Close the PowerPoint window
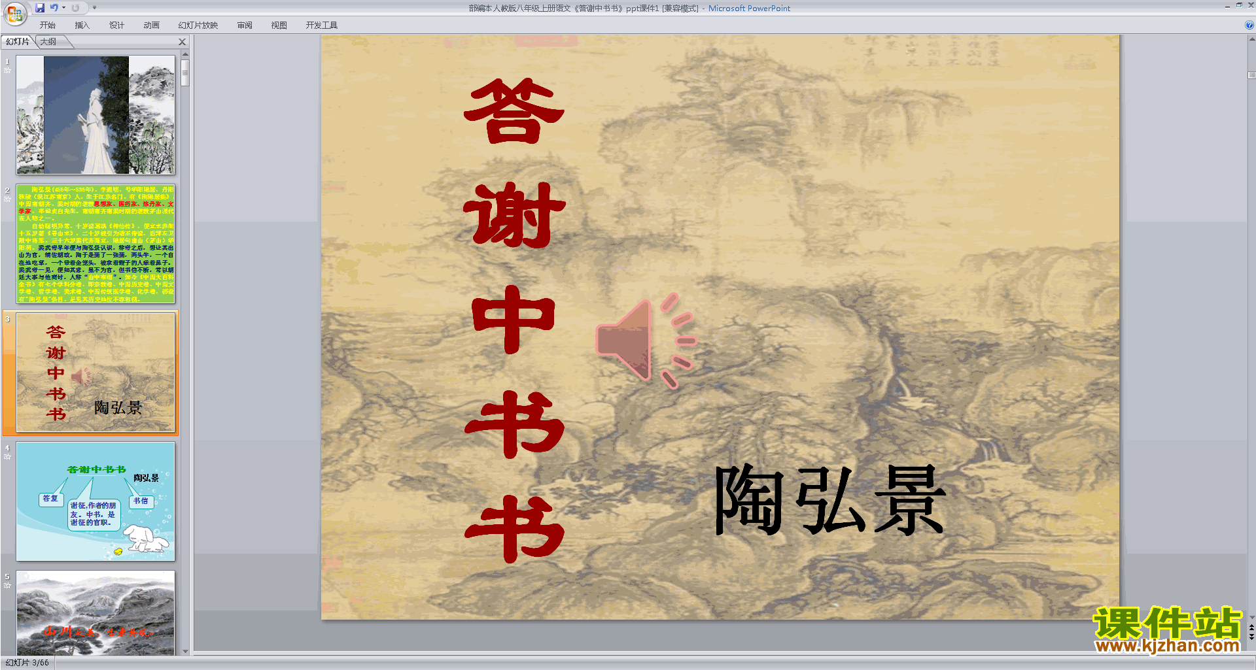Image resolution: width=1256 pixels, height=670 pixels. [1250, 5]
